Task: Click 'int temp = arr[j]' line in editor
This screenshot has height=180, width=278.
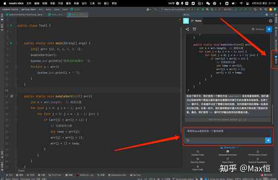Action: click(x=65, y=132)
